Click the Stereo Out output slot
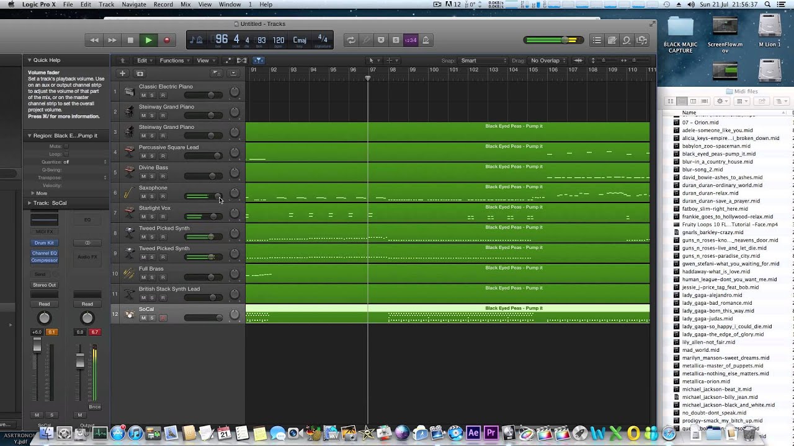794x446 pixels. [44, 285]
